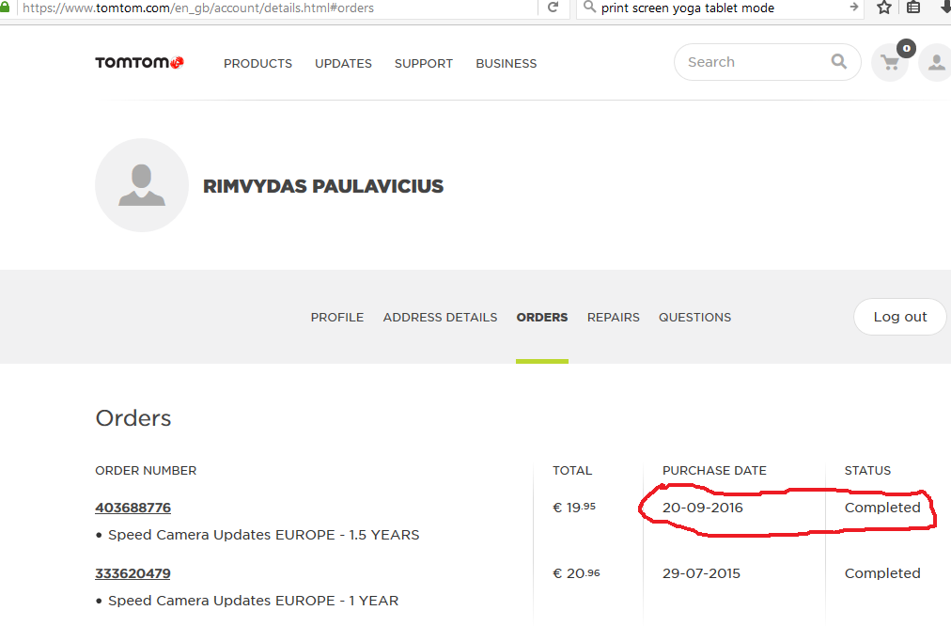The height and width of the screenshot is (626, 951).
Task: Click purchase date 29-07-2015
Action: (701, 573)
